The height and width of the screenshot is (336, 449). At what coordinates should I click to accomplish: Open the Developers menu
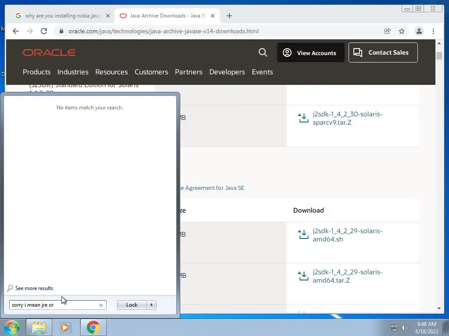[x=227, y=72]
